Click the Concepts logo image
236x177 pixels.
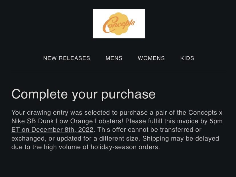click(119, 24)
